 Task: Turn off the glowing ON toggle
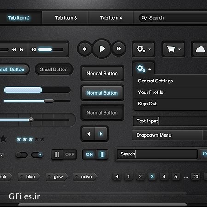point(95,155)
